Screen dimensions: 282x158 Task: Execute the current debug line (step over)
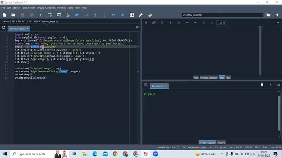86,15
